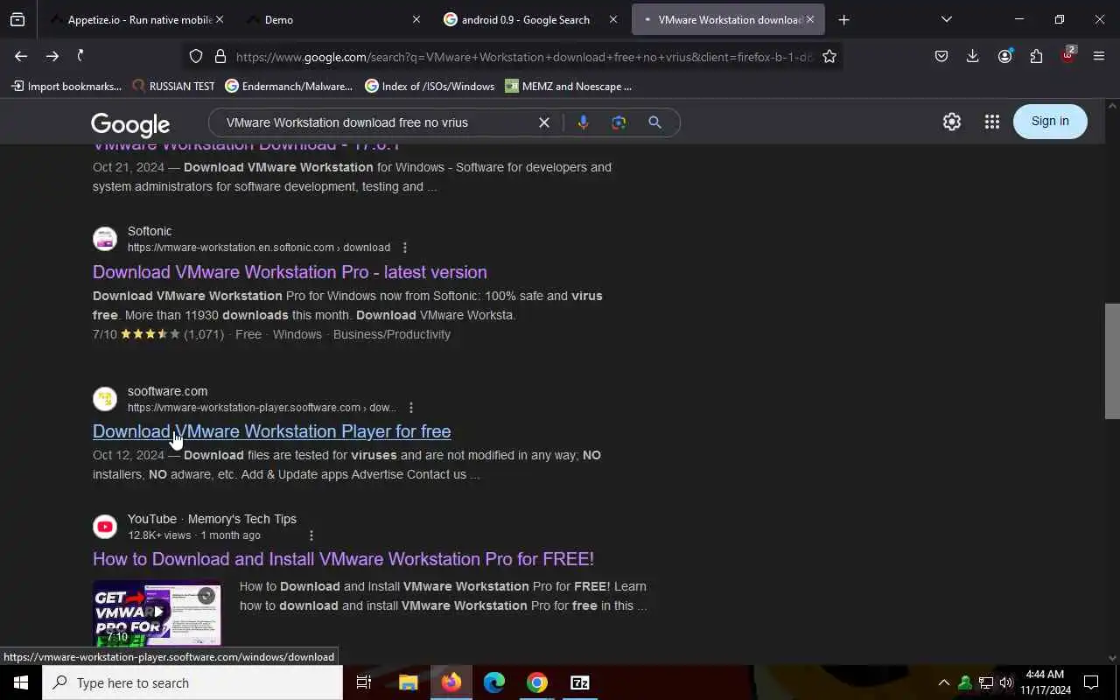Search by image with Google Lens
The image size is (1120, 700).
(619, 122)
